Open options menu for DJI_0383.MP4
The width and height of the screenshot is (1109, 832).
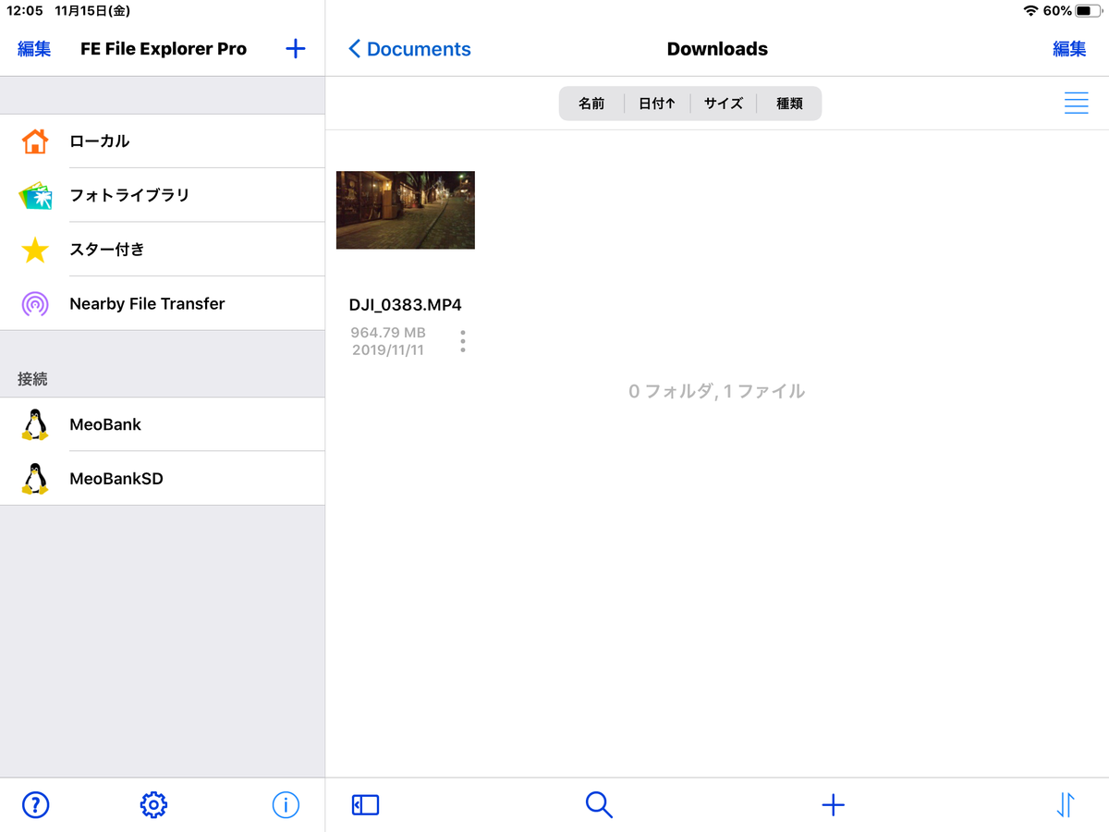tap(462, 340)
